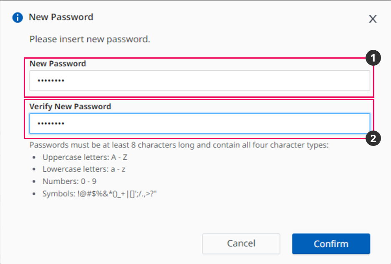Click the password length requirement sentence

(179, 146)
